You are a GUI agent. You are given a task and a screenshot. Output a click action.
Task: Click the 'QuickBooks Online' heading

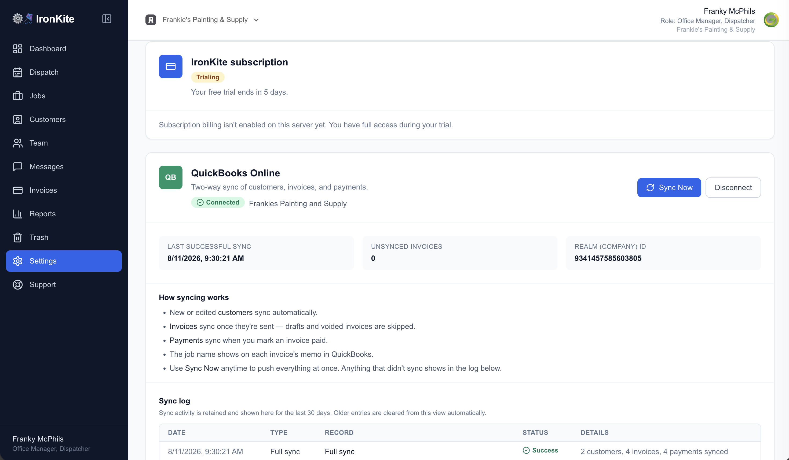(235, 173)
